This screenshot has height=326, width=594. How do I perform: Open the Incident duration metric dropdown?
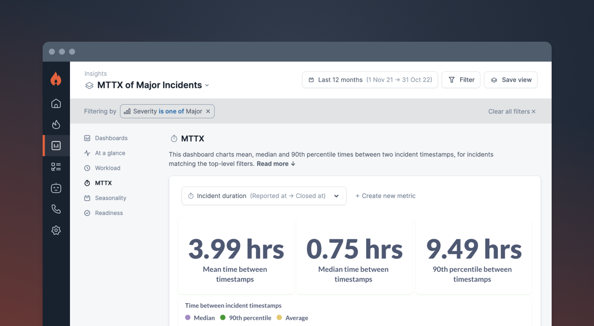pyautogui.click(x=264, y=196)
